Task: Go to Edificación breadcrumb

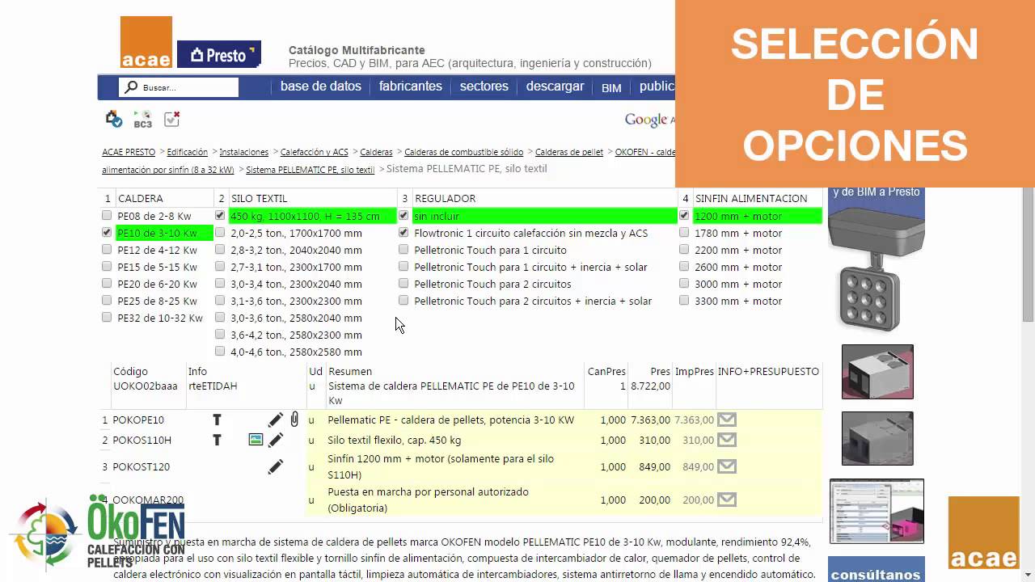Action: click(x=187, y=152)
